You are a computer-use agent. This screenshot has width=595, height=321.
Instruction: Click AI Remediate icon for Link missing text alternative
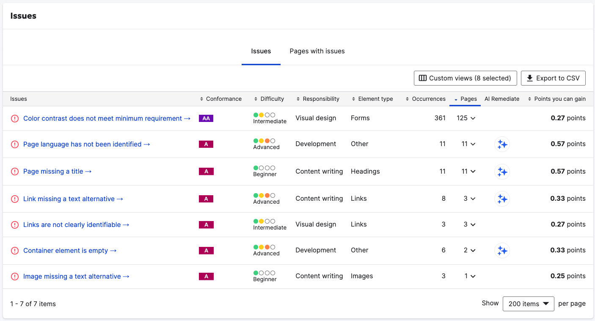click(x=502, y=199)
